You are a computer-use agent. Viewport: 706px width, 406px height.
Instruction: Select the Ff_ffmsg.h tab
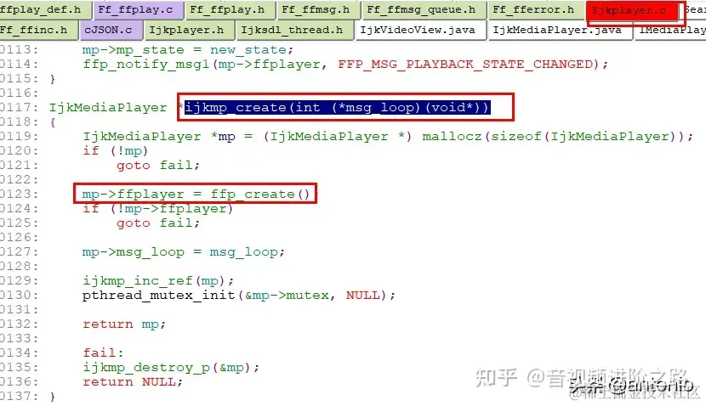pyautogui.click(x=318, y=10)
